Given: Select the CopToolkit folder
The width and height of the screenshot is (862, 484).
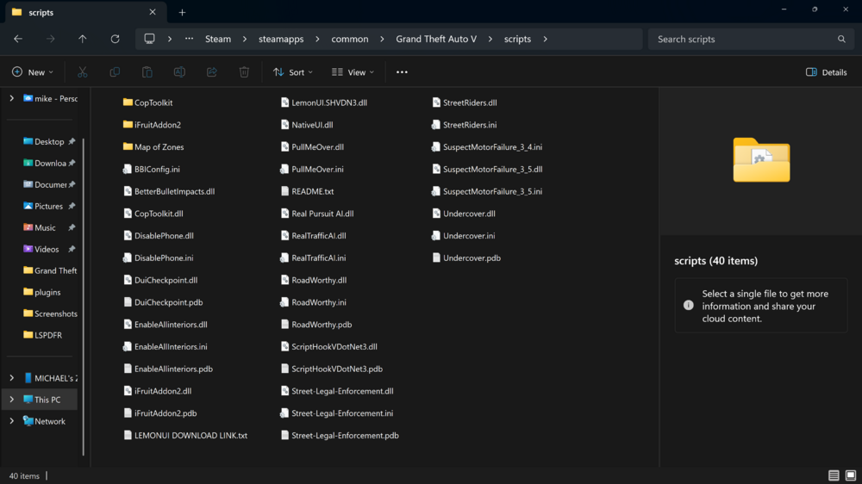Looking at the screenshot, I should (x=148, y=102).
